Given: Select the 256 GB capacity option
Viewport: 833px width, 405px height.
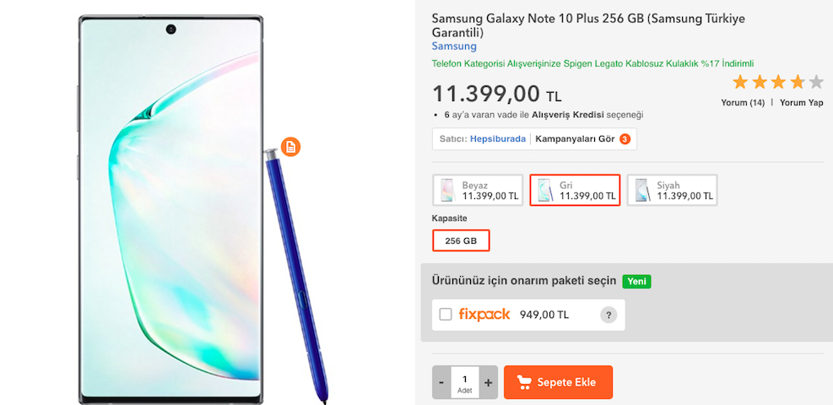Looking at the screenshot, I should 461,240.
